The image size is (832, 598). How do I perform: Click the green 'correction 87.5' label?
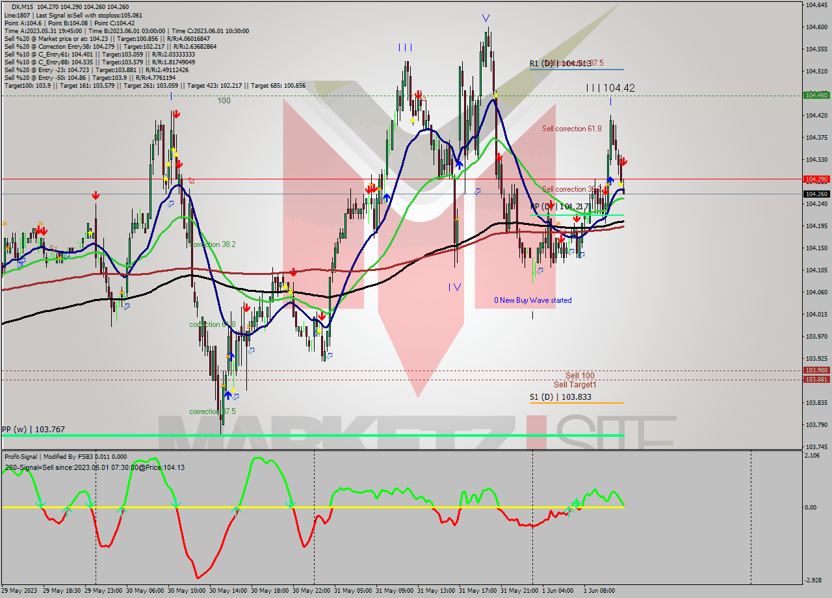coord(213,411)
